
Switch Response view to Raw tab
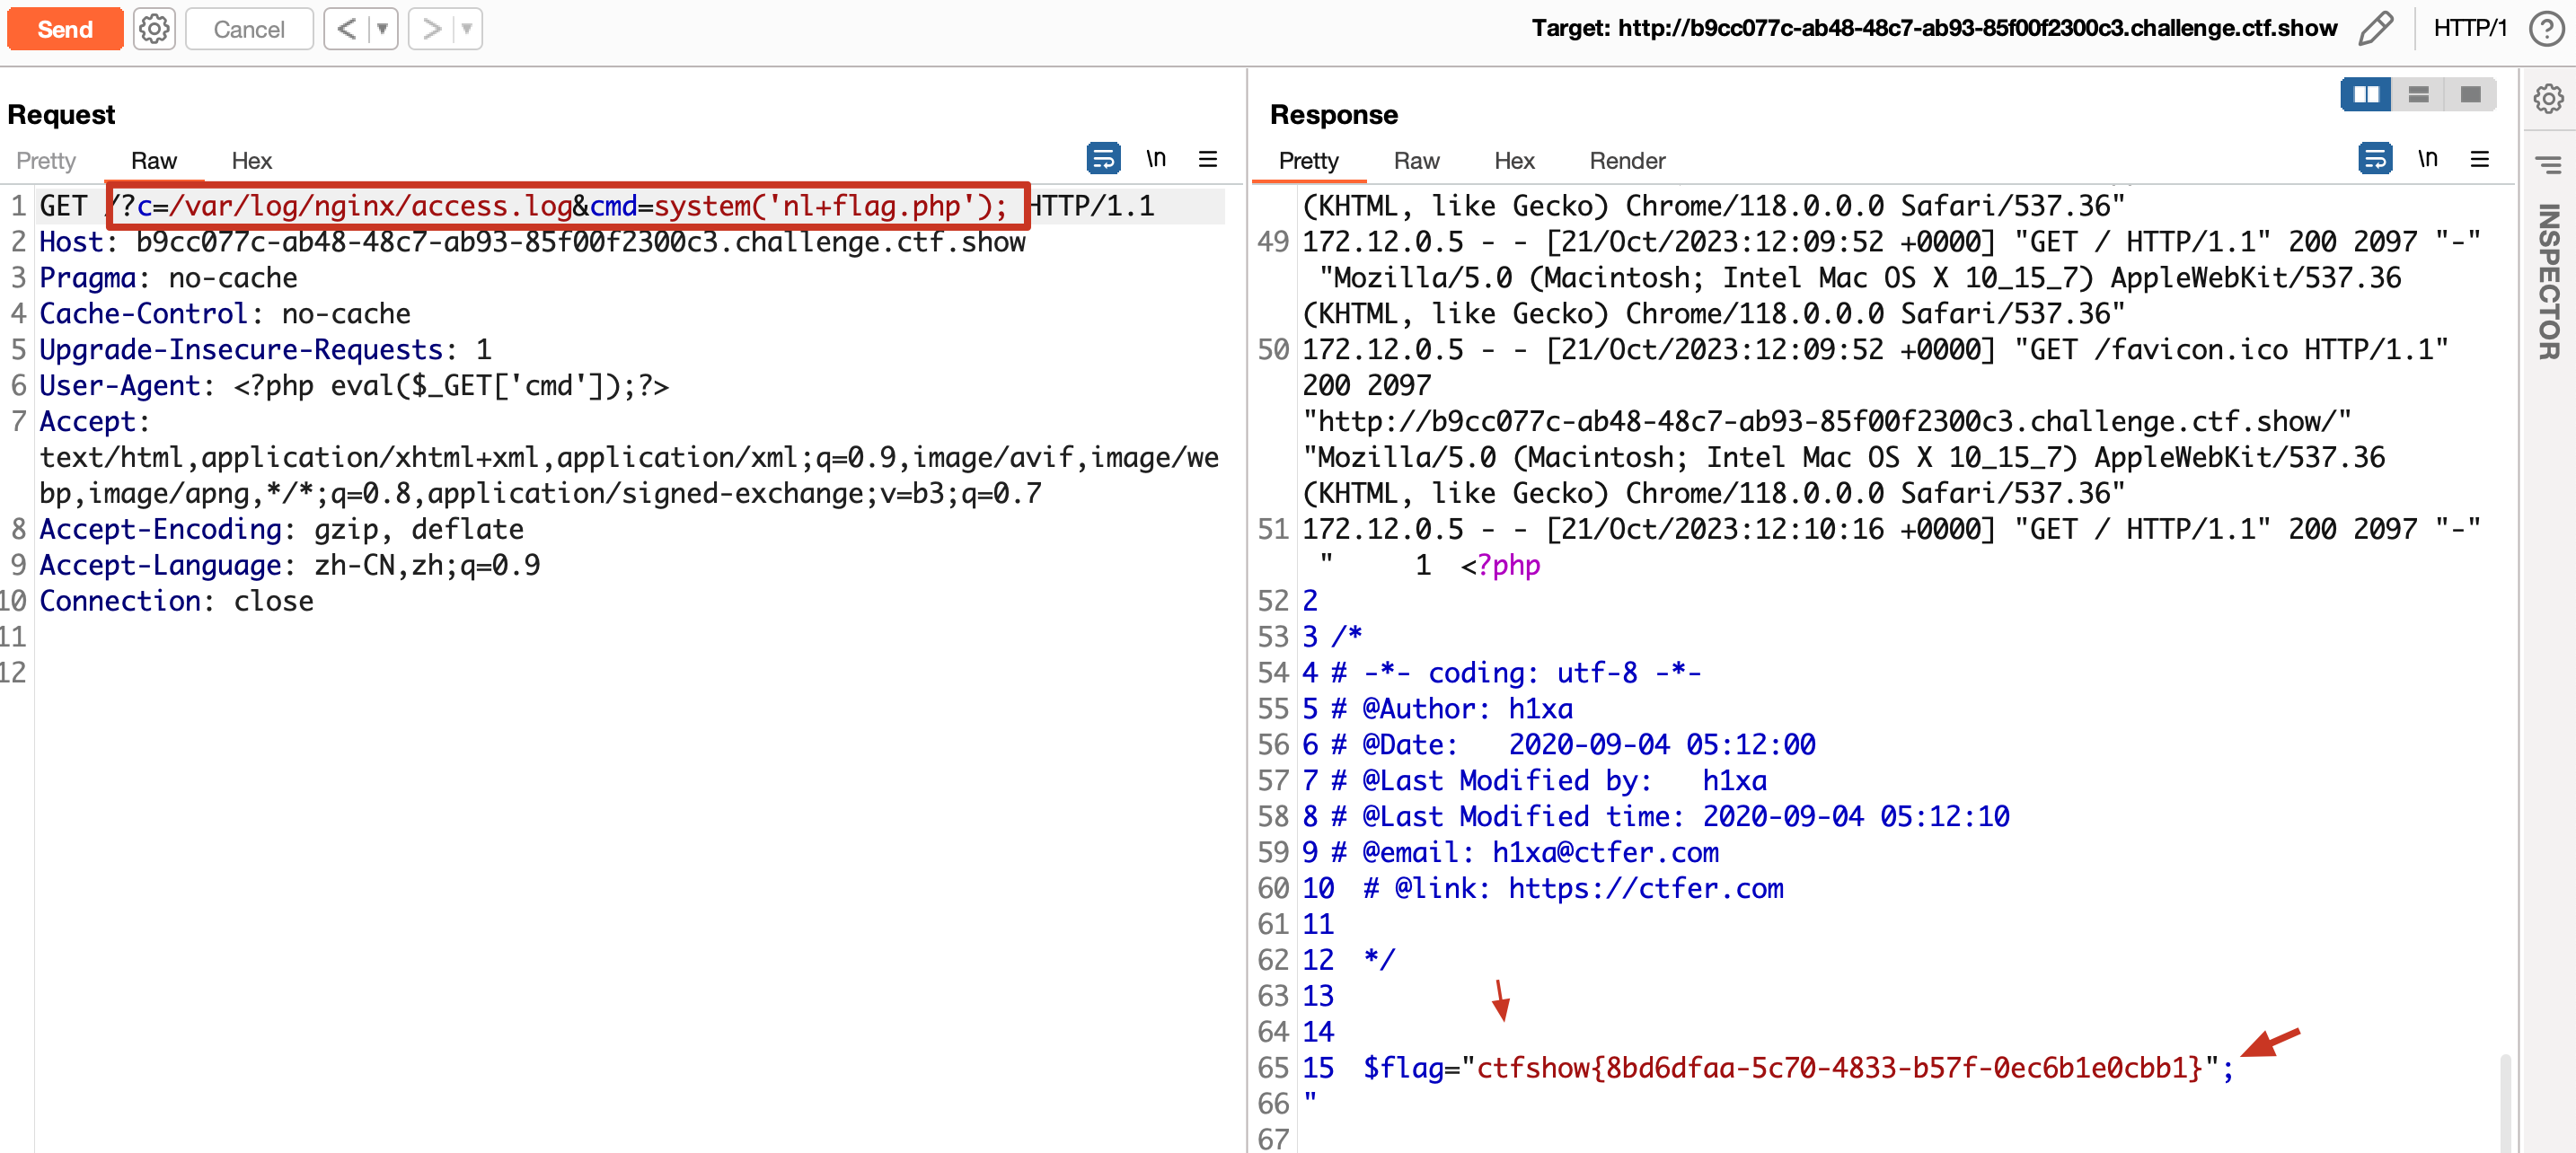1416,161
